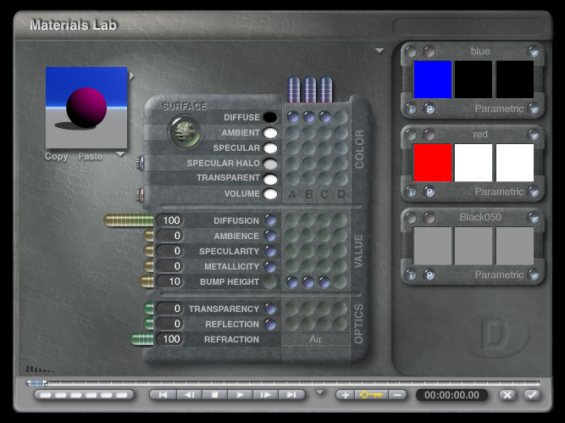The height and width of the screenshot is (423, 565).
Task: Stop the animation playback
Action: pyautogui.click(x=214, y=395)
